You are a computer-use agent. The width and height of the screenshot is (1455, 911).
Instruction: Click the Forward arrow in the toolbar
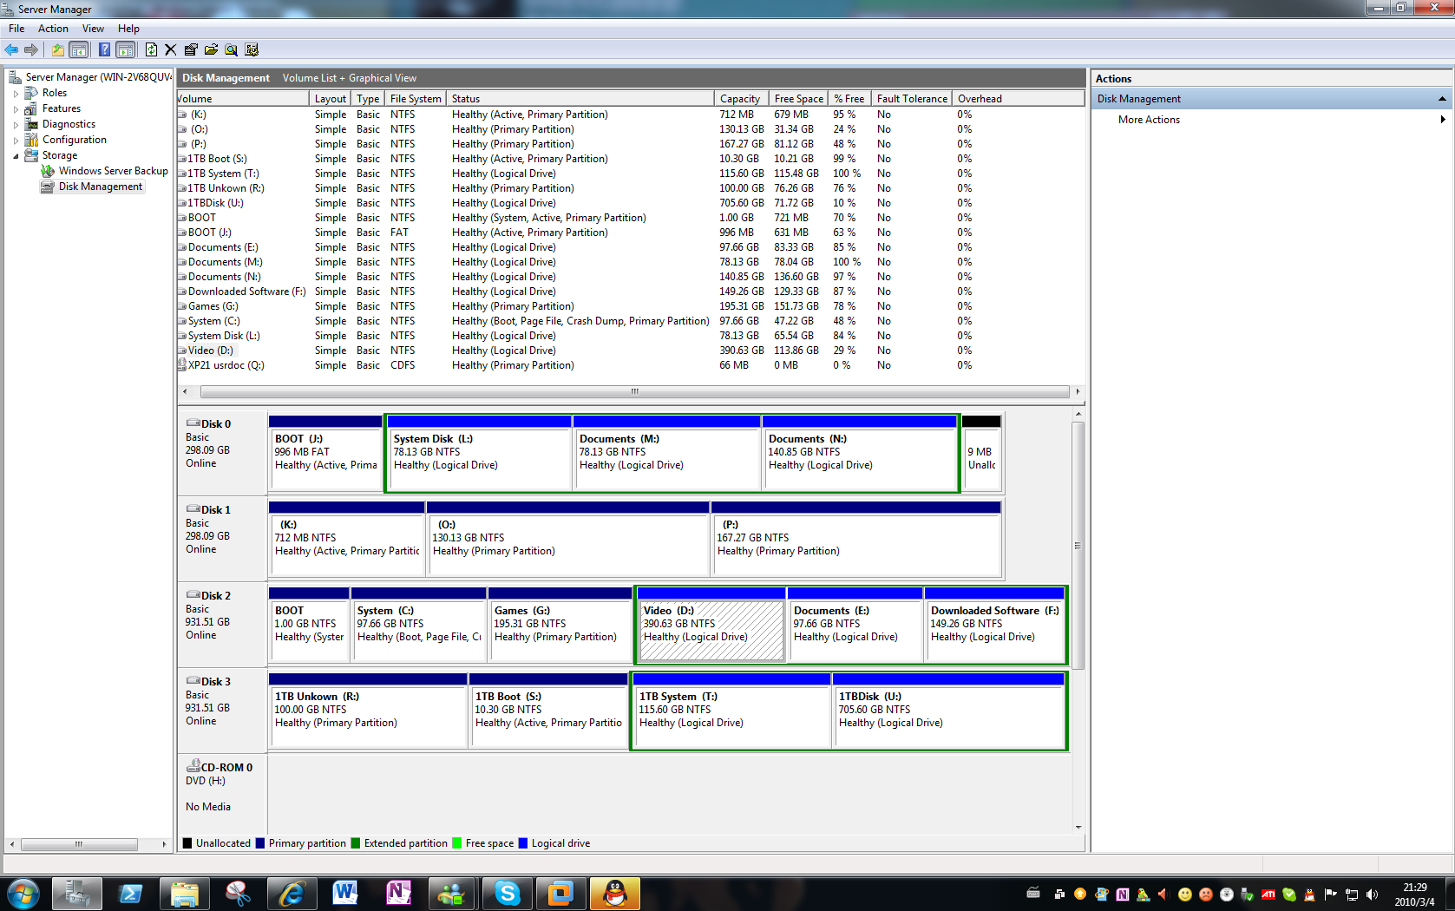31,49
